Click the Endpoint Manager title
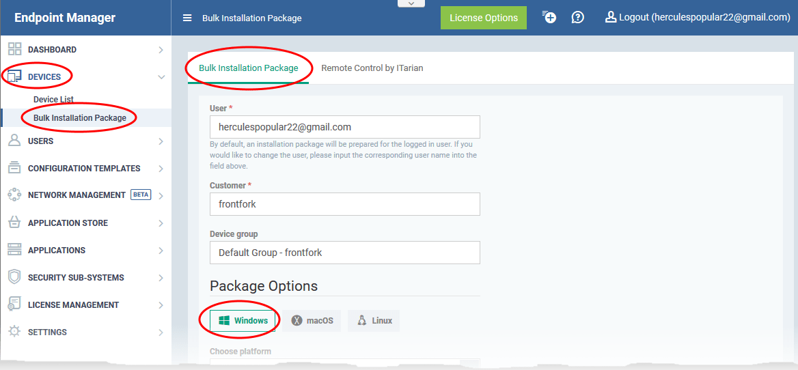This screenshot has height=370, width=798. pyautogui.click(x=65, y=18)
